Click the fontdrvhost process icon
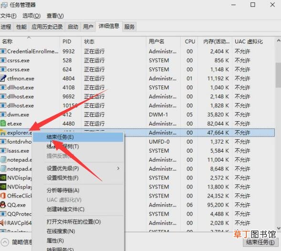This screenshot has width=281, height=251. tap(3, 142)
